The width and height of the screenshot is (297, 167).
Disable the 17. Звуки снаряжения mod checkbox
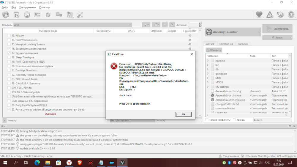[9, 53]
